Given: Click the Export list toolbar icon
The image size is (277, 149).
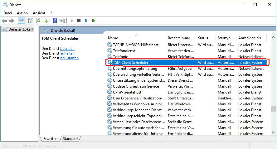Looking at the screenshot, I should tap(45, 21).
